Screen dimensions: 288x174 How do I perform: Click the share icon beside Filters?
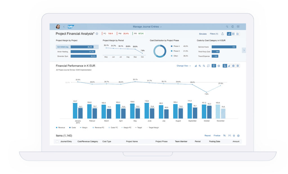222,34
